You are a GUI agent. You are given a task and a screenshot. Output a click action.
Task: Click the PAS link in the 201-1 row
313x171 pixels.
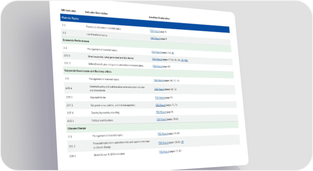click(186, 60)
